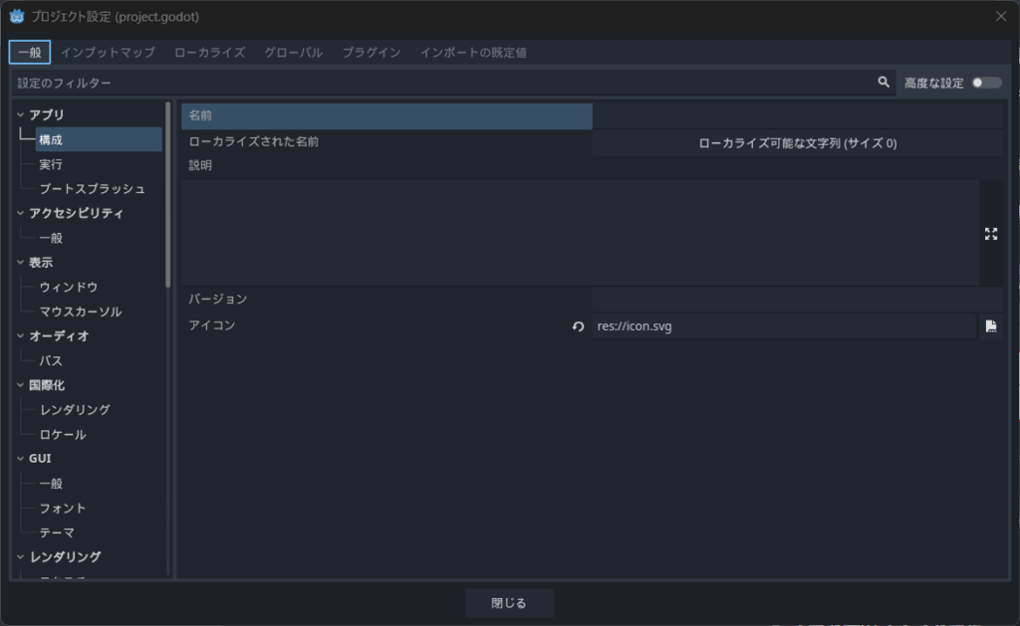Open file browser for icon path
Screen dimensions: 1020x626
pyautogui.click(x=990, y=326)
